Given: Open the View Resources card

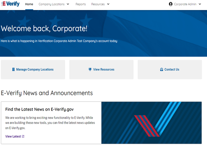Looking at the screenshot, I should (x=101, y=69).
